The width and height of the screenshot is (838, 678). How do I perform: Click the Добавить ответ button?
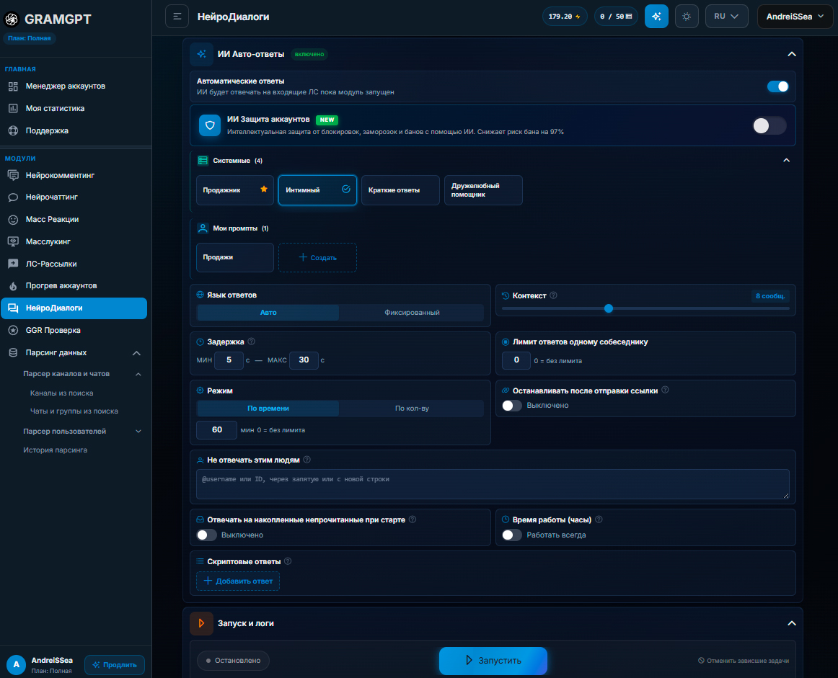click(238, 581)
